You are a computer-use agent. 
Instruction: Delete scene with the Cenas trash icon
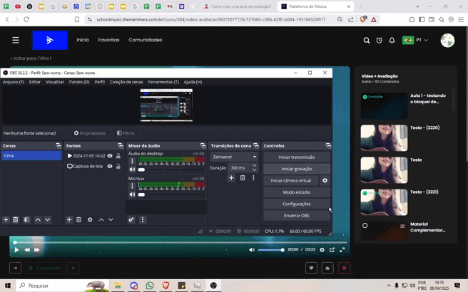click(x=16, y=219)
